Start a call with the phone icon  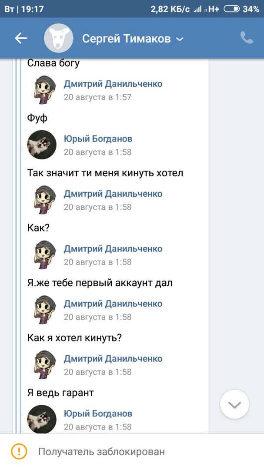coord(247,38)
